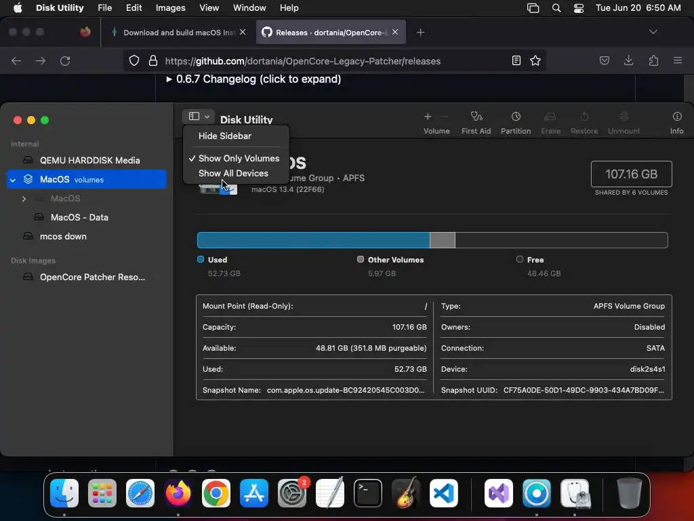Open the Help menu
This screenshot has height=521, width=694.
click(x=289, y=8)
